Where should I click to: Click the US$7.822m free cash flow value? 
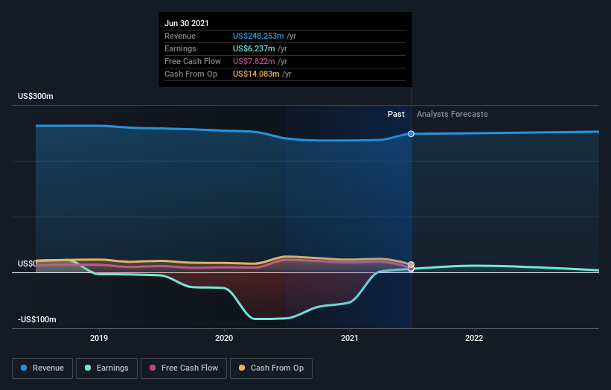(x=254, y=61)
